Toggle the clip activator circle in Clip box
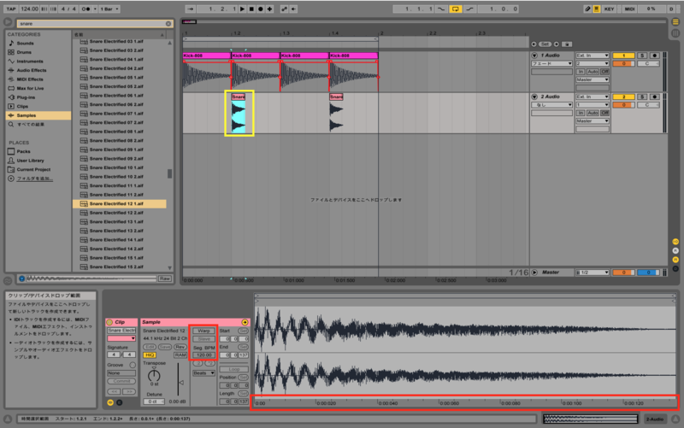The width and height of the screenshot is (684, 428). [x=109, y=322]
